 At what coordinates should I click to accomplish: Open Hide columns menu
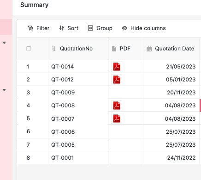click(144, 28)
